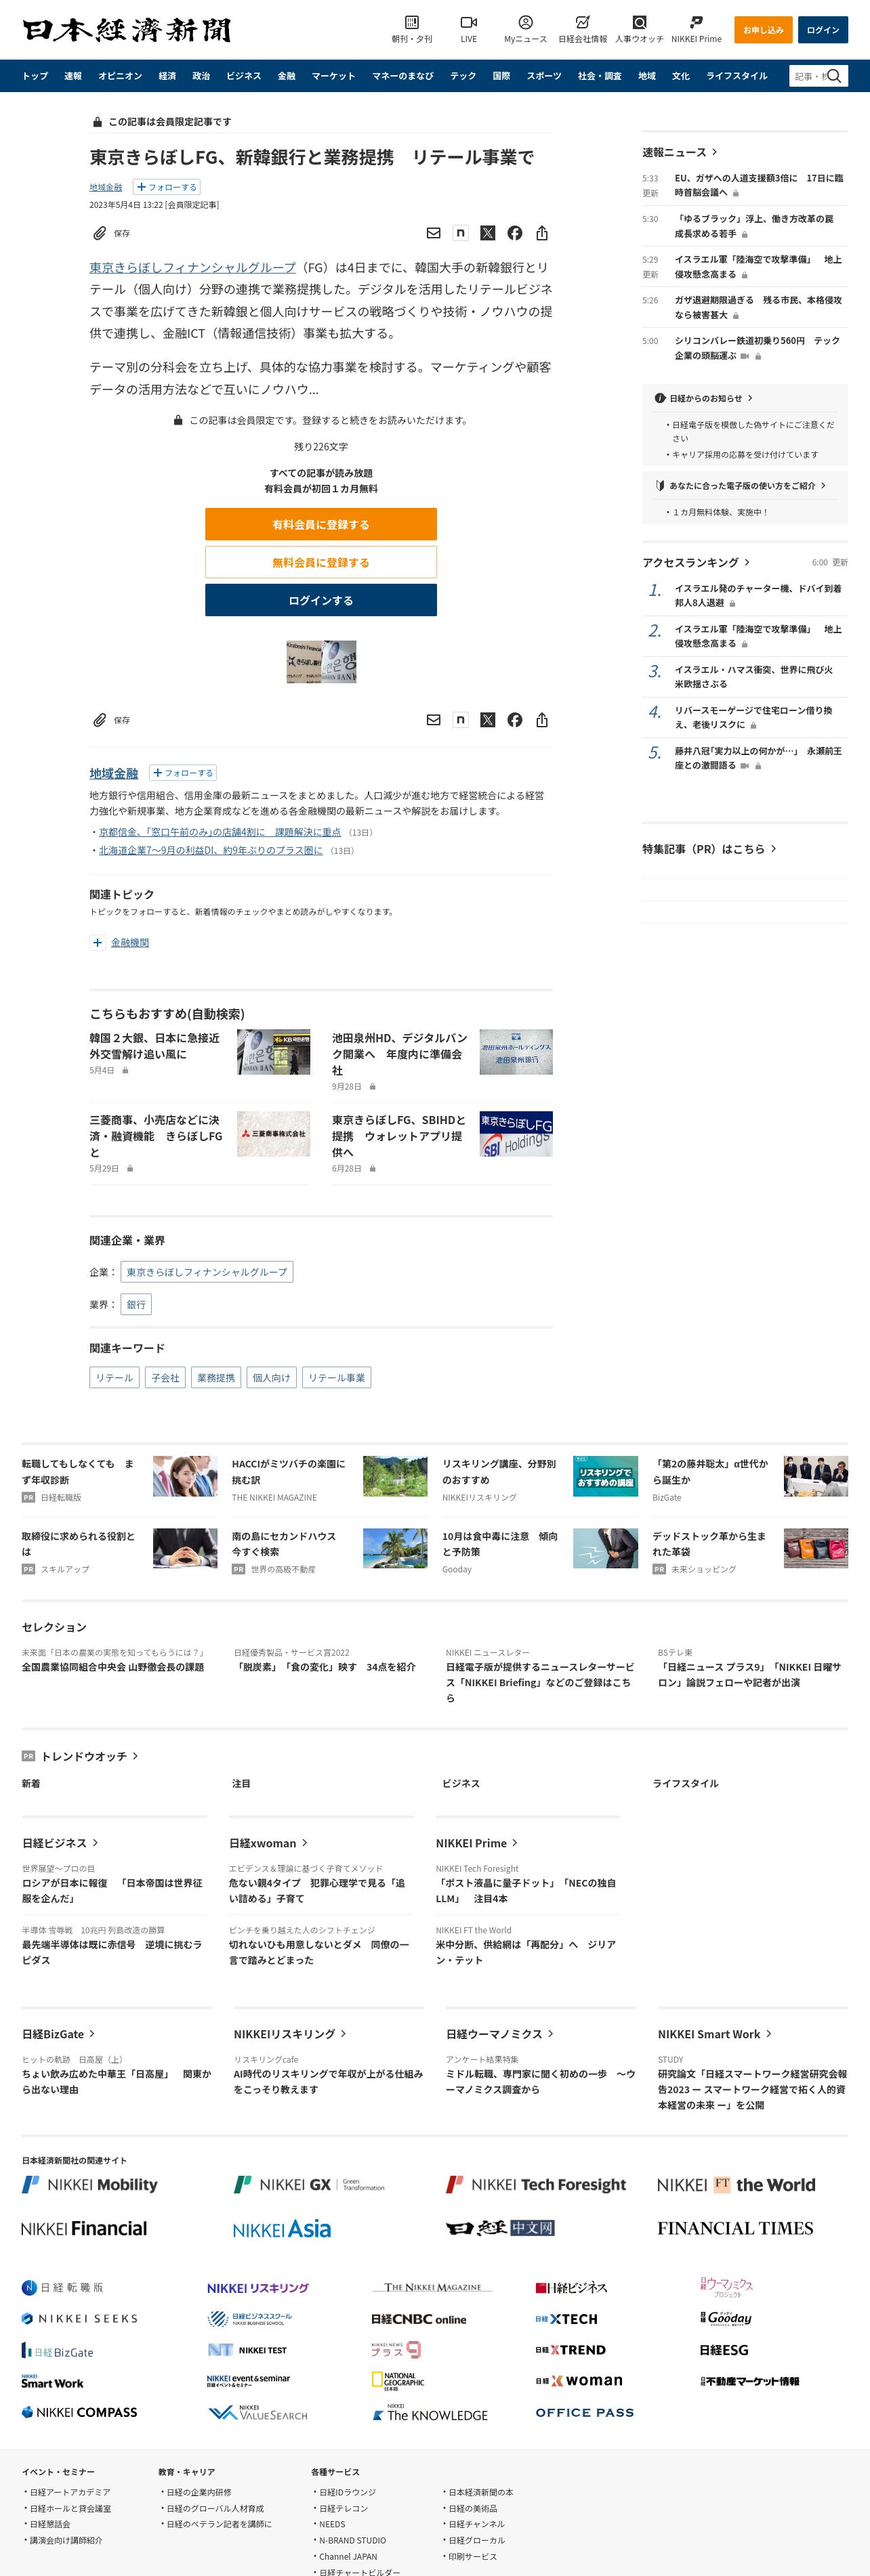Open 京都信金 窓口午前のみ article link
The height and width of the screenshot is (2576, 870).
(220, 832)
